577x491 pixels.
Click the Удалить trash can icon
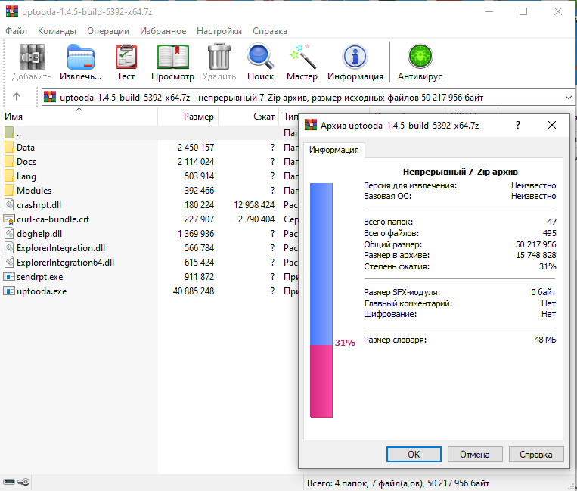(x=219, y=57)
